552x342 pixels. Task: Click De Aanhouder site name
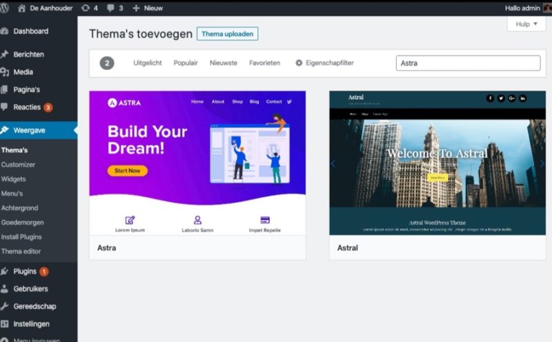(51, 8)
